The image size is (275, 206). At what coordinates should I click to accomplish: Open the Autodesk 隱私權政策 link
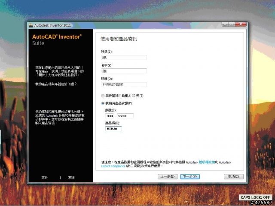tap(207, 162)
